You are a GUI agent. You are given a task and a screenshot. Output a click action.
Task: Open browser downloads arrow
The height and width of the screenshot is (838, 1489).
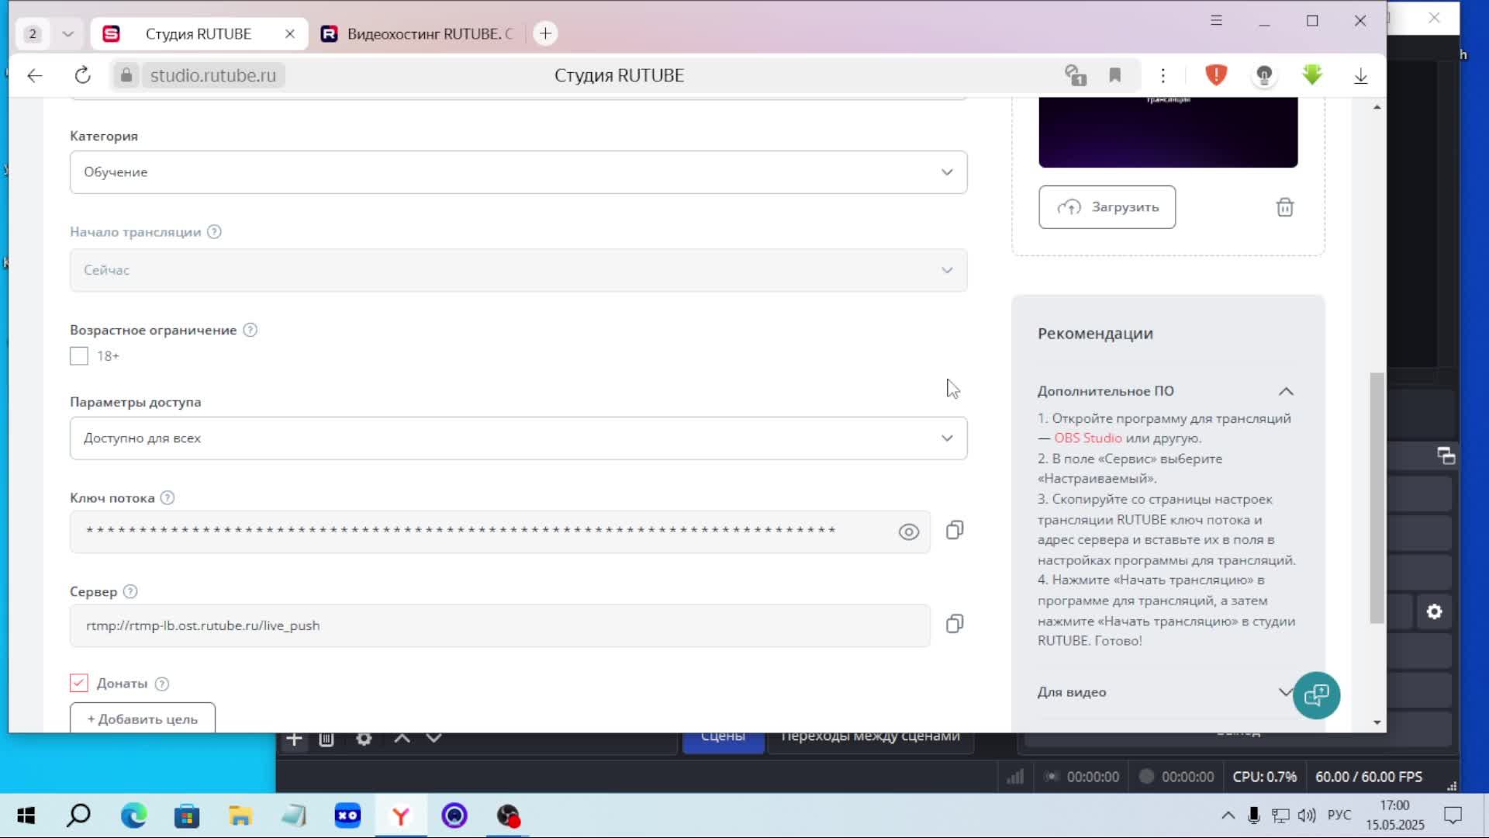pos(1360,75)
